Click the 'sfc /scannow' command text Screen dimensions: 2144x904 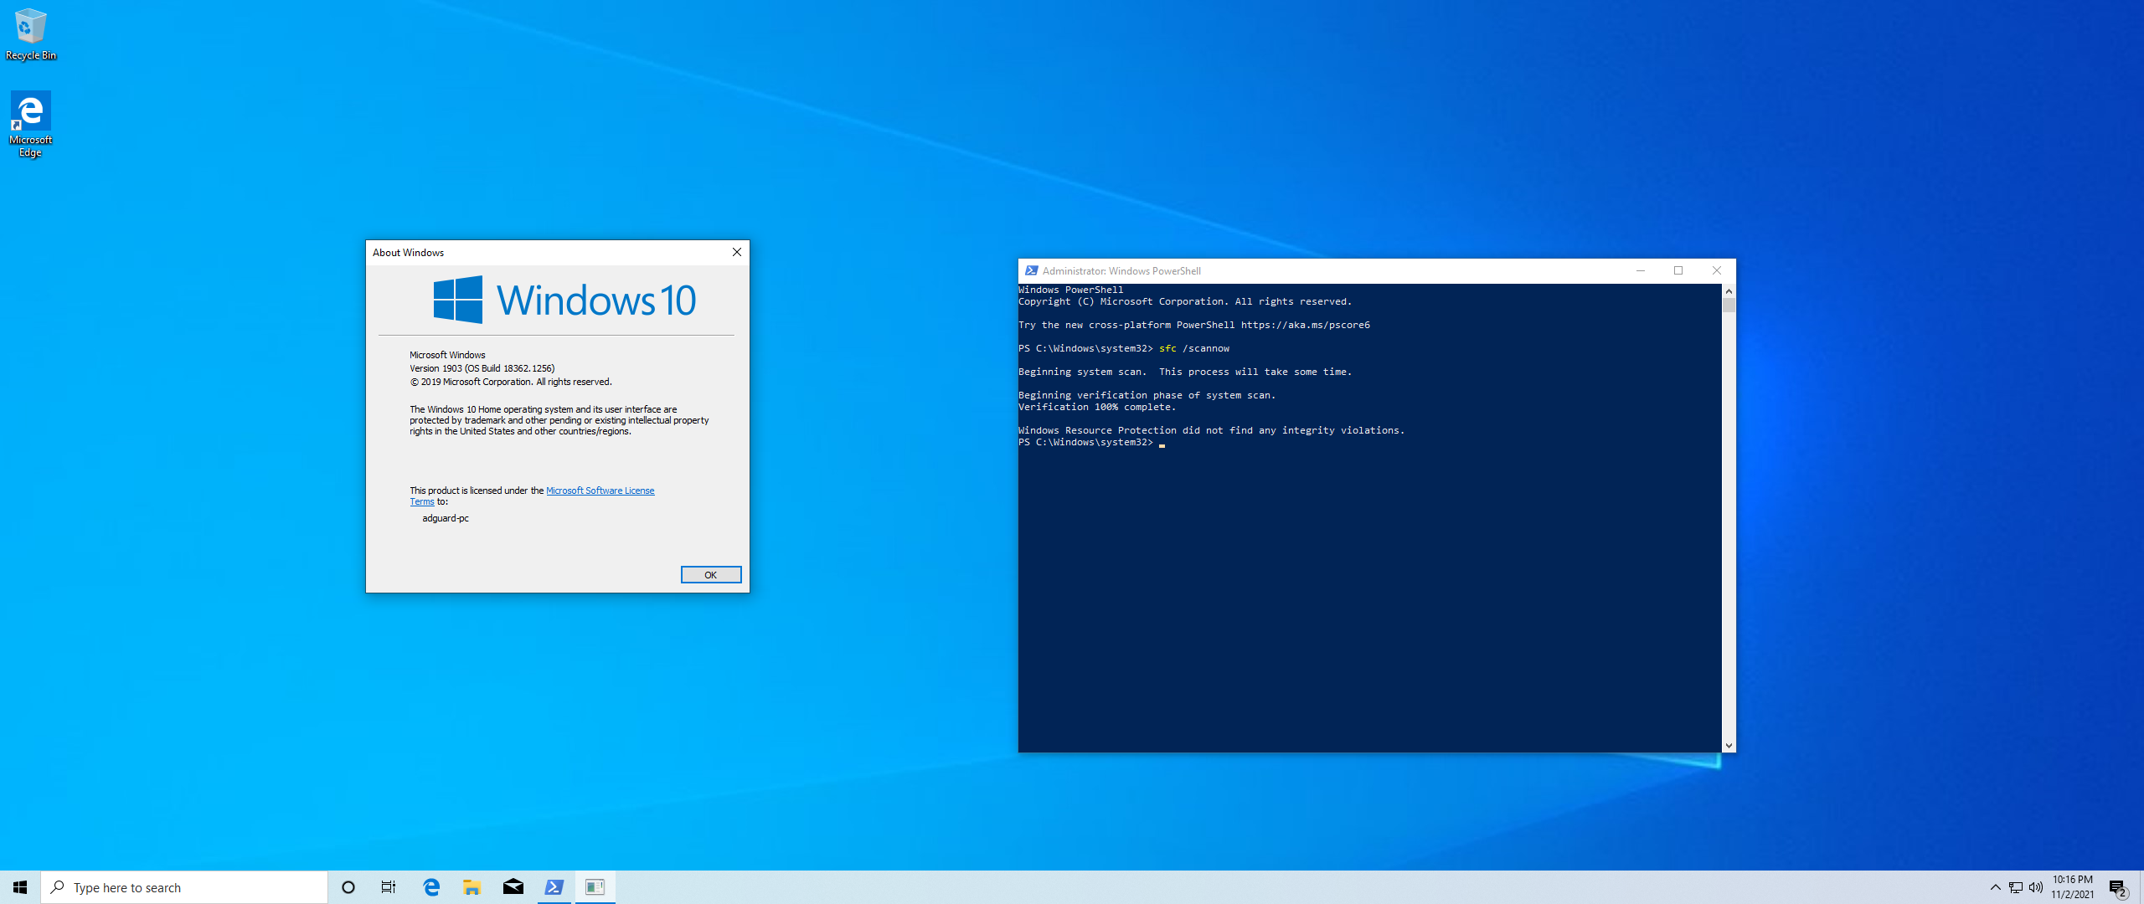click(x=1194, y=348)
